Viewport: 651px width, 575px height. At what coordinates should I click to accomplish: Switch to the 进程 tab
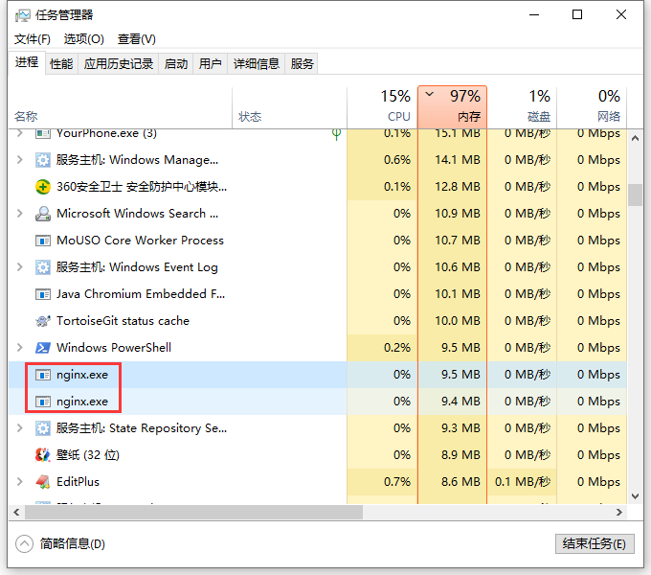tap(27, 62)
